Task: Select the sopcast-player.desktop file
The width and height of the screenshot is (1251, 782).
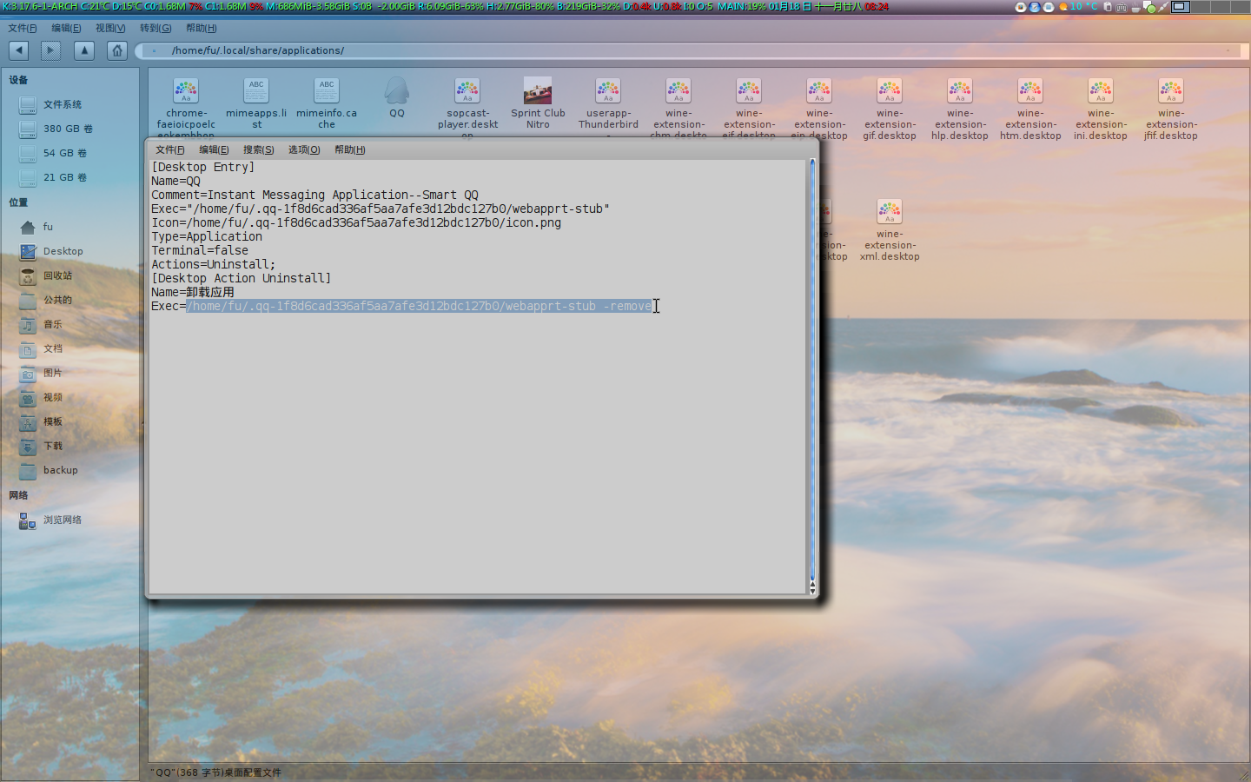Action: point(467,108)
